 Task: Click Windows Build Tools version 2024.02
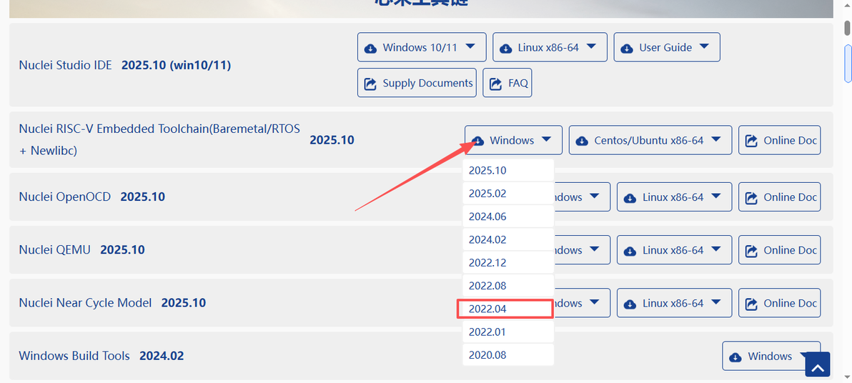click(x=162, y=357)
